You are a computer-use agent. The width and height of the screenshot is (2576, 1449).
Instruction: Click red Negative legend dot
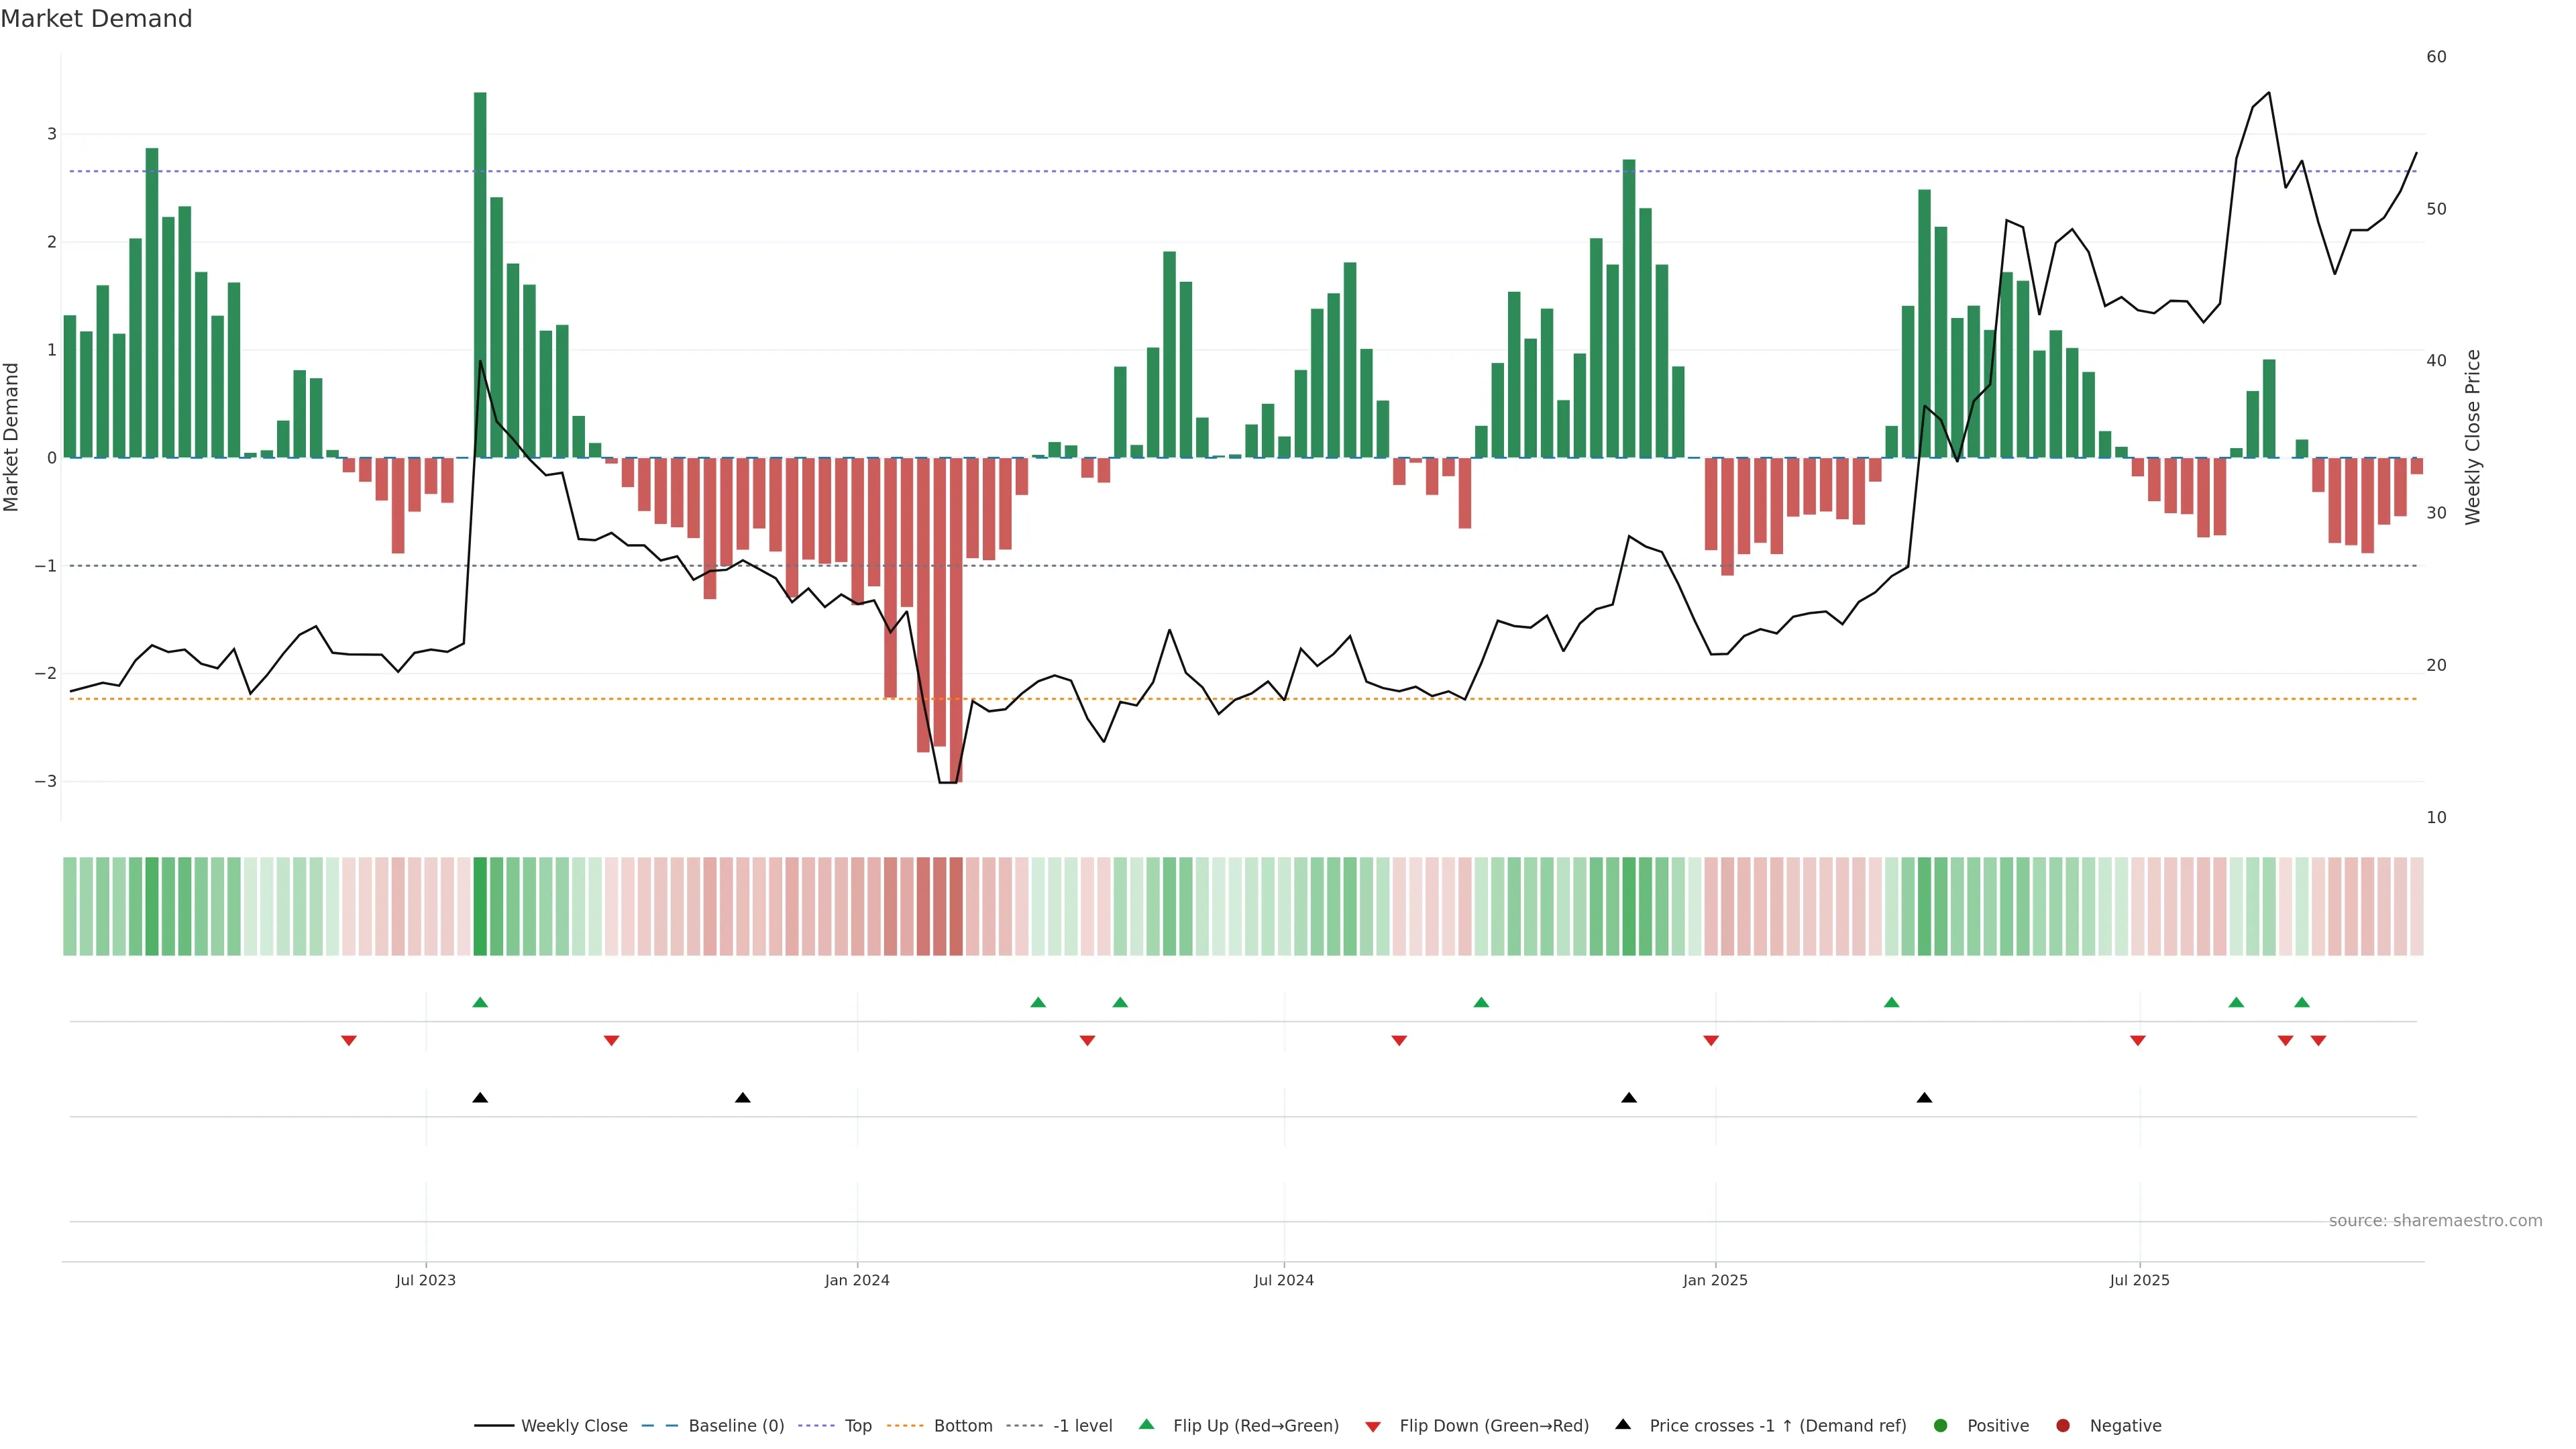coord(2063,1426)
